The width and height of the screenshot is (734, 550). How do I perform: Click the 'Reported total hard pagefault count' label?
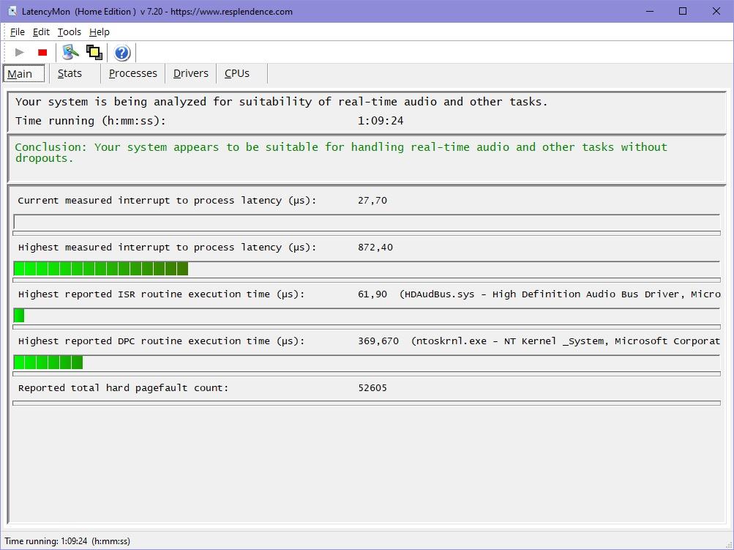point(123,388)
